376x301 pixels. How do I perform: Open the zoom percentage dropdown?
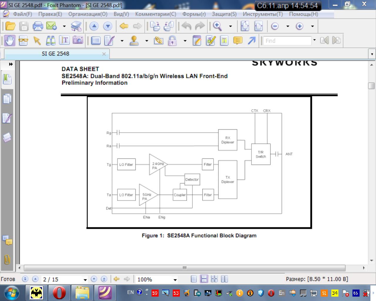coord(175,280)
